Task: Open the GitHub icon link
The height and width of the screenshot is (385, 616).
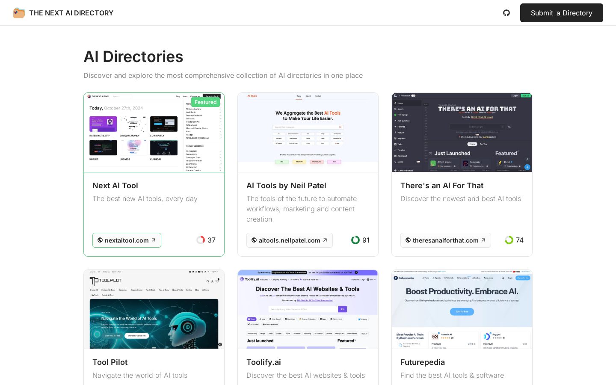Action: point(506,13)
